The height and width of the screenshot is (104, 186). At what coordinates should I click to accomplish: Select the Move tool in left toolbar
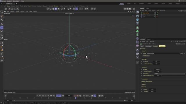2,24
